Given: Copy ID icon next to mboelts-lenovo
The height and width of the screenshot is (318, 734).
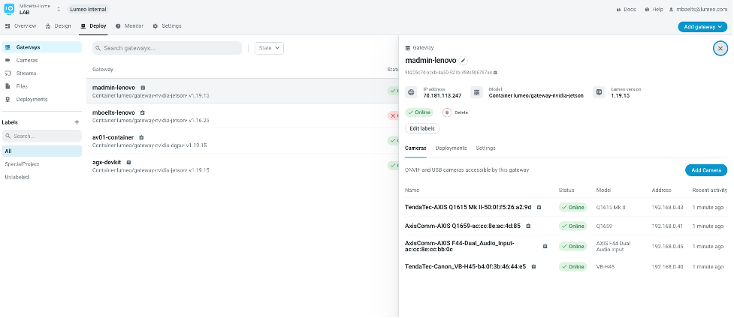Looking at the screenshot, I should tap(142, 112).
